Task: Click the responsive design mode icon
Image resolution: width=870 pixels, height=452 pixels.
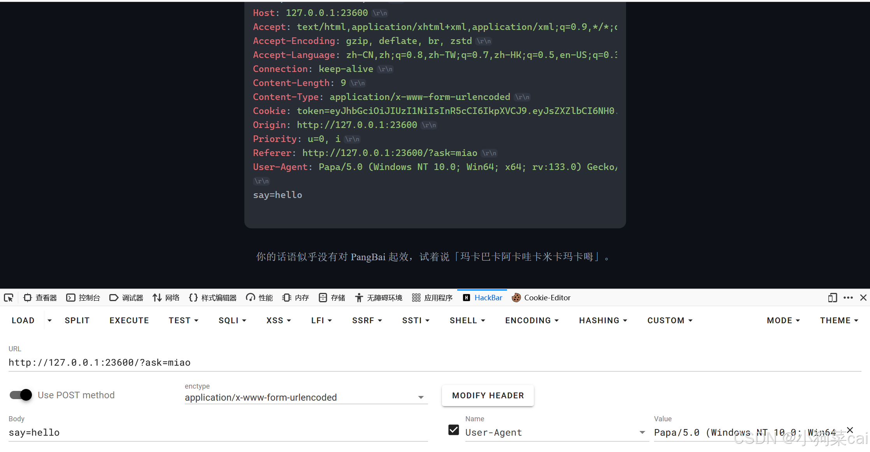Action: (832, 298)
